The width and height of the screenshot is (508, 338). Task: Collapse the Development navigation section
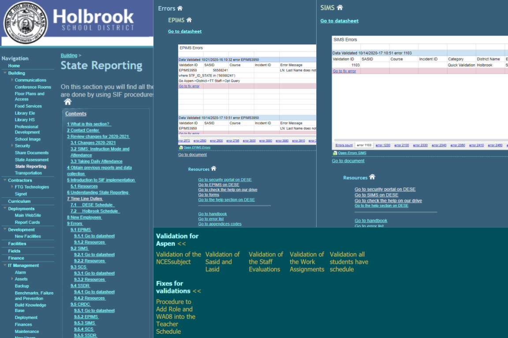(x=5, y=230)
